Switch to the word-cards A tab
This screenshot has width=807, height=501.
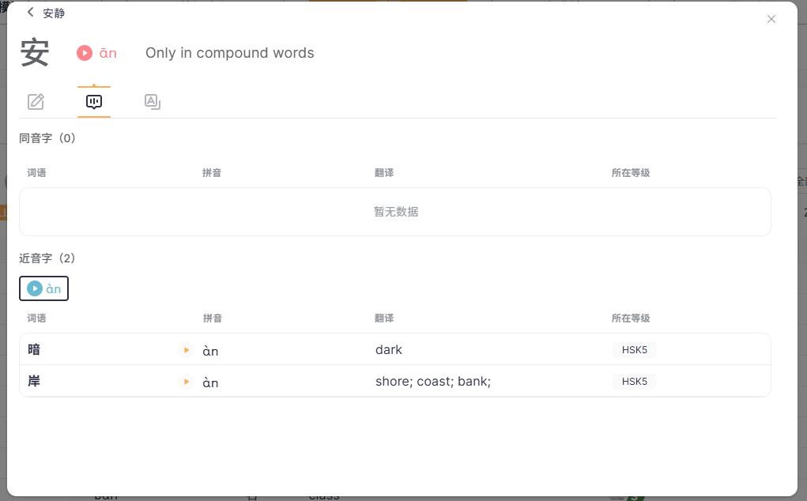[153, 102]
